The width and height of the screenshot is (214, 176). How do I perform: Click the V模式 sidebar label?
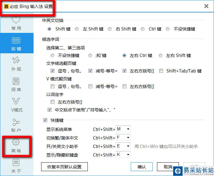click(17, 110)
